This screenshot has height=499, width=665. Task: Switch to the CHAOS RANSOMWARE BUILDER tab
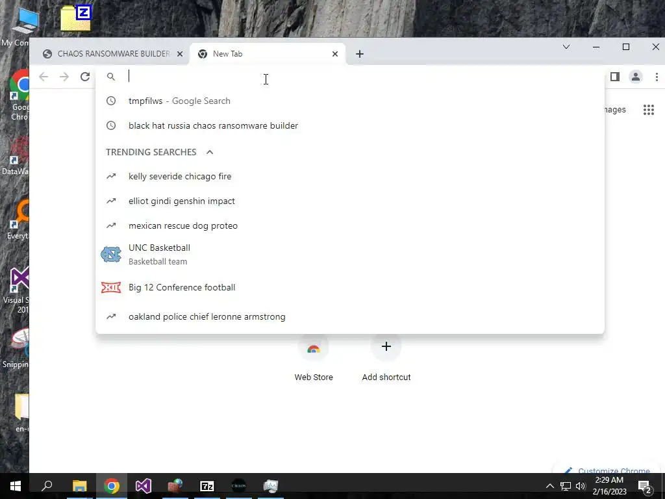[x=110, y=54]
